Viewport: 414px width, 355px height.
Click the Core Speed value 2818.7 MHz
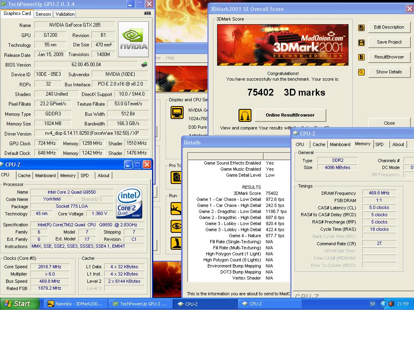click(50, 267)
